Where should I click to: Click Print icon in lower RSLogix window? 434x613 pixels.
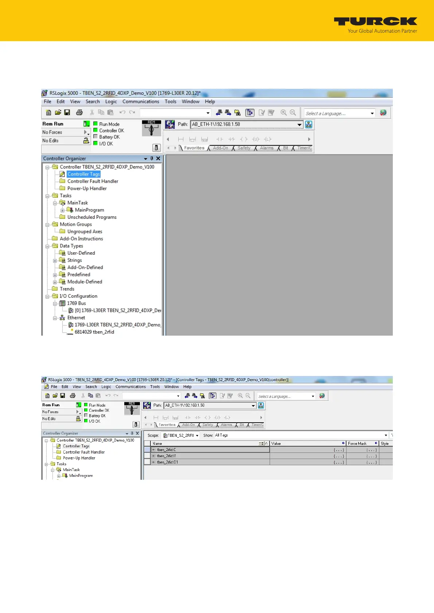[x=73, y=396]
